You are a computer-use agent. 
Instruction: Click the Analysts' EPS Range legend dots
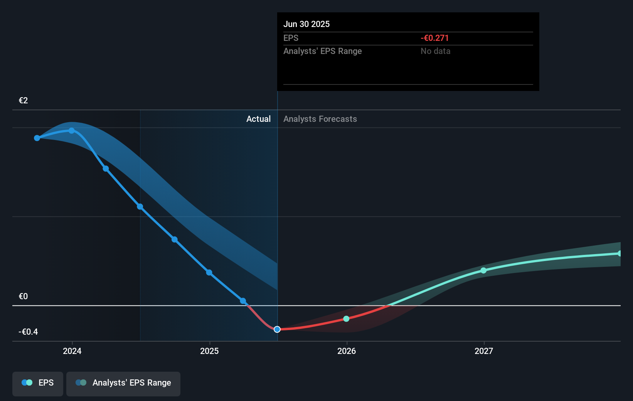pos(81,382)
